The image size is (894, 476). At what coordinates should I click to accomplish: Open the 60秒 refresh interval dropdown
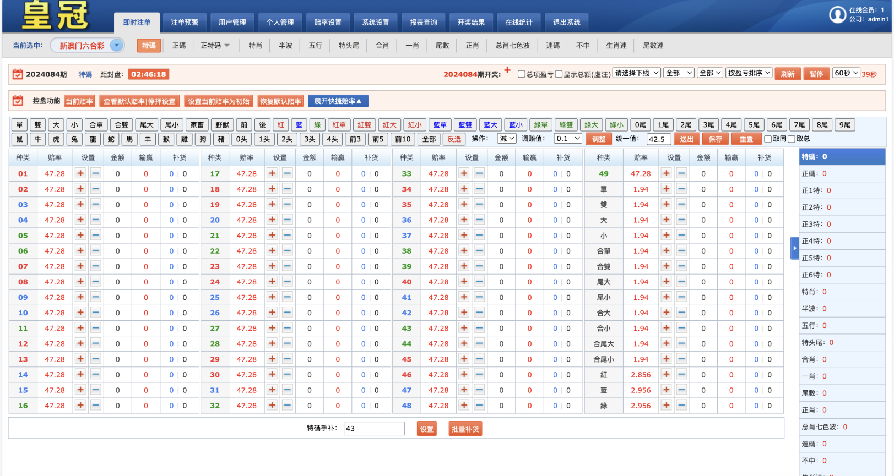point(846,73)
